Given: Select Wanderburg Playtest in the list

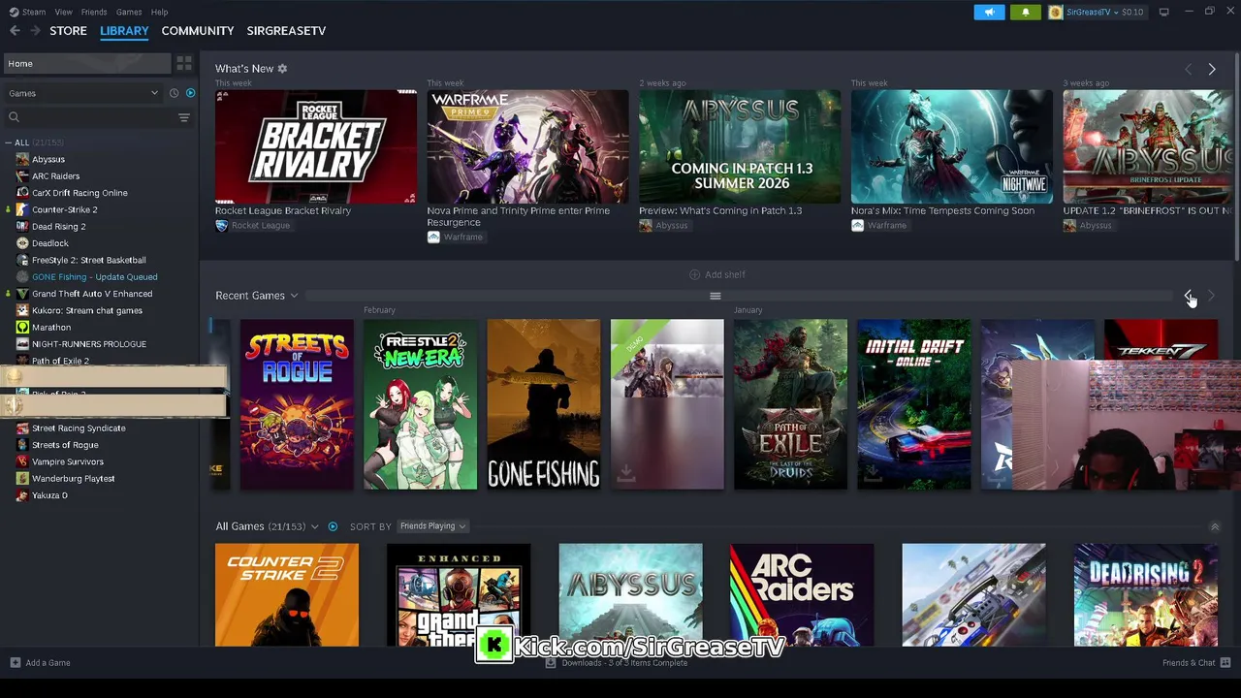Looking at the screenshot, I should pyautogui.click(x=73, y=479).
